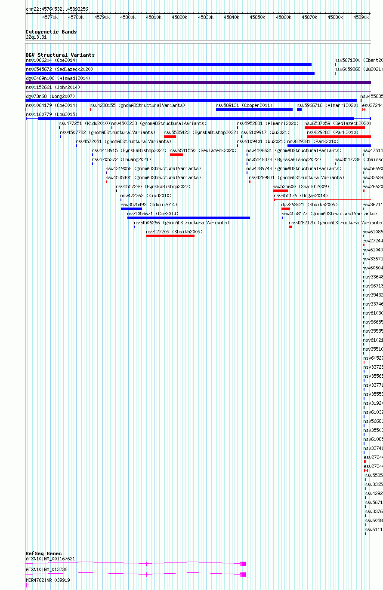This screenshot has width=383, height=590.
Task: Click the DGV Structural Variants track title
Action: pyautogui.click(x=60, y=55)
